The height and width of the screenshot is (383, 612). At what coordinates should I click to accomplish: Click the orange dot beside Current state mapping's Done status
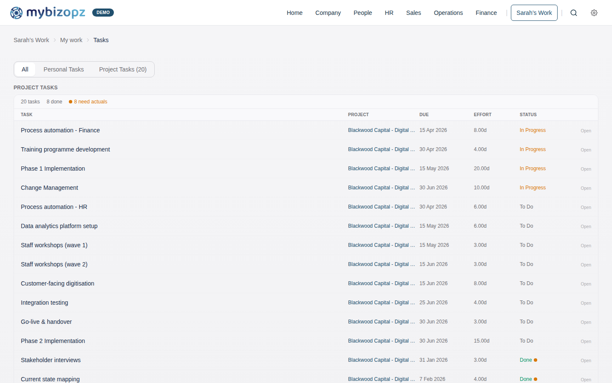pyautogui.click(x=536, y=379)
